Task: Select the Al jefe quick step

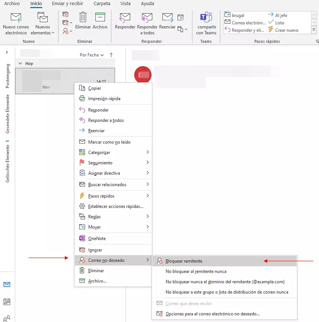Action: tap(278, 15)
